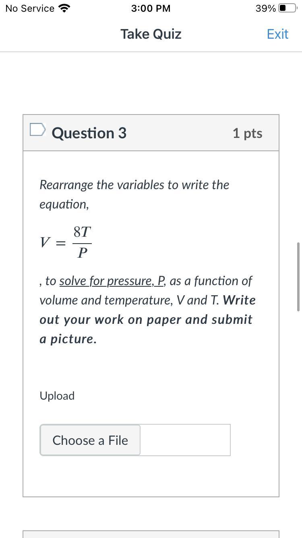Exit the quiz
This screenshot has width=302, height=538.
[x=277, y=34]
